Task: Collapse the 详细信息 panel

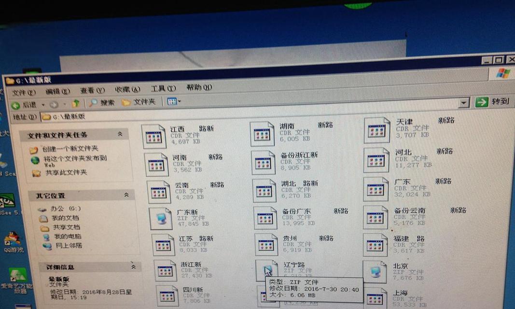Action: tap(133, 266)
